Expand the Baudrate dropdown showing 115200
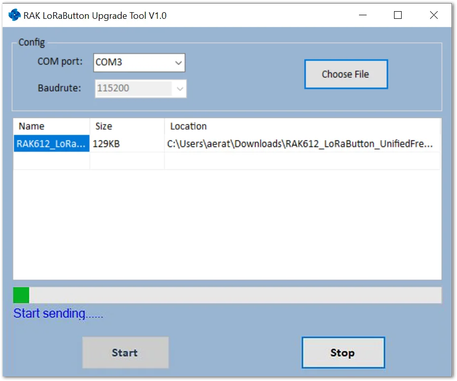The height and width of the screenshot is (381, 457). (x=141, y=89)
